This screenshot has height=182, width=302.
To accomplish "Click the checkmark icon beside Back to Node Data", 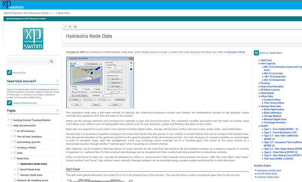I will pyautogui.click(x=256, y=53).
